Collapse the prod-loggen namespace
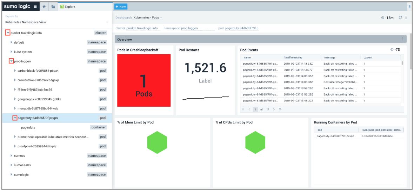Viewport: 414px width, 191px height. click(11, 61)
